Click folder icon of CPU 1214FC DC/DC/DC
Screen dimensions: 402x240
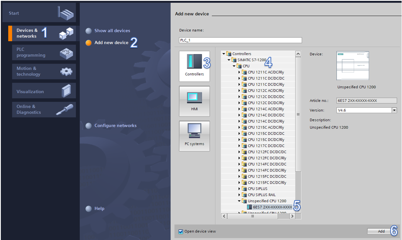tap(244, 164)
